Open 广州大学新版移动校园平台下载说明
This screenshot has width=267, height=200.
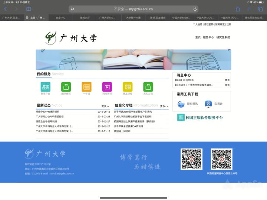(133, 117)
